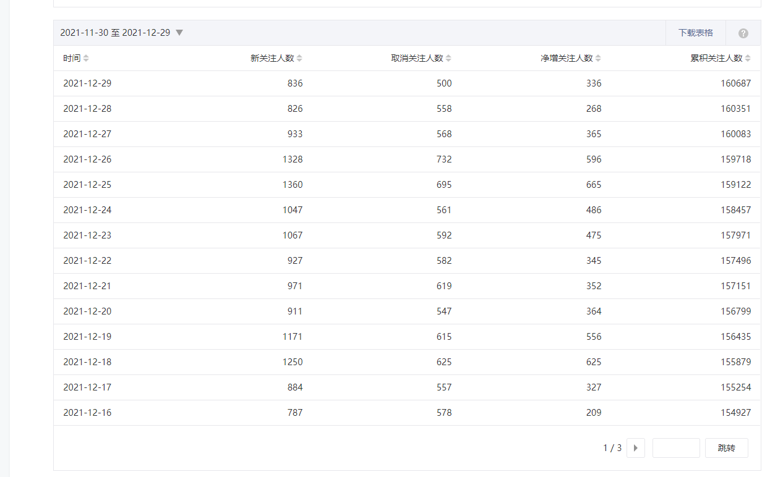Sort by 累积关注人数 column
Image resolution: width=783 pixels, height=477 pixels.
click(x=721, y=58)
